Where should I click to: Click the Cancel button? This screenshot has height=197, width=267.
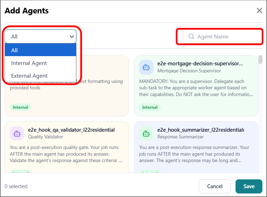(215, 186)
